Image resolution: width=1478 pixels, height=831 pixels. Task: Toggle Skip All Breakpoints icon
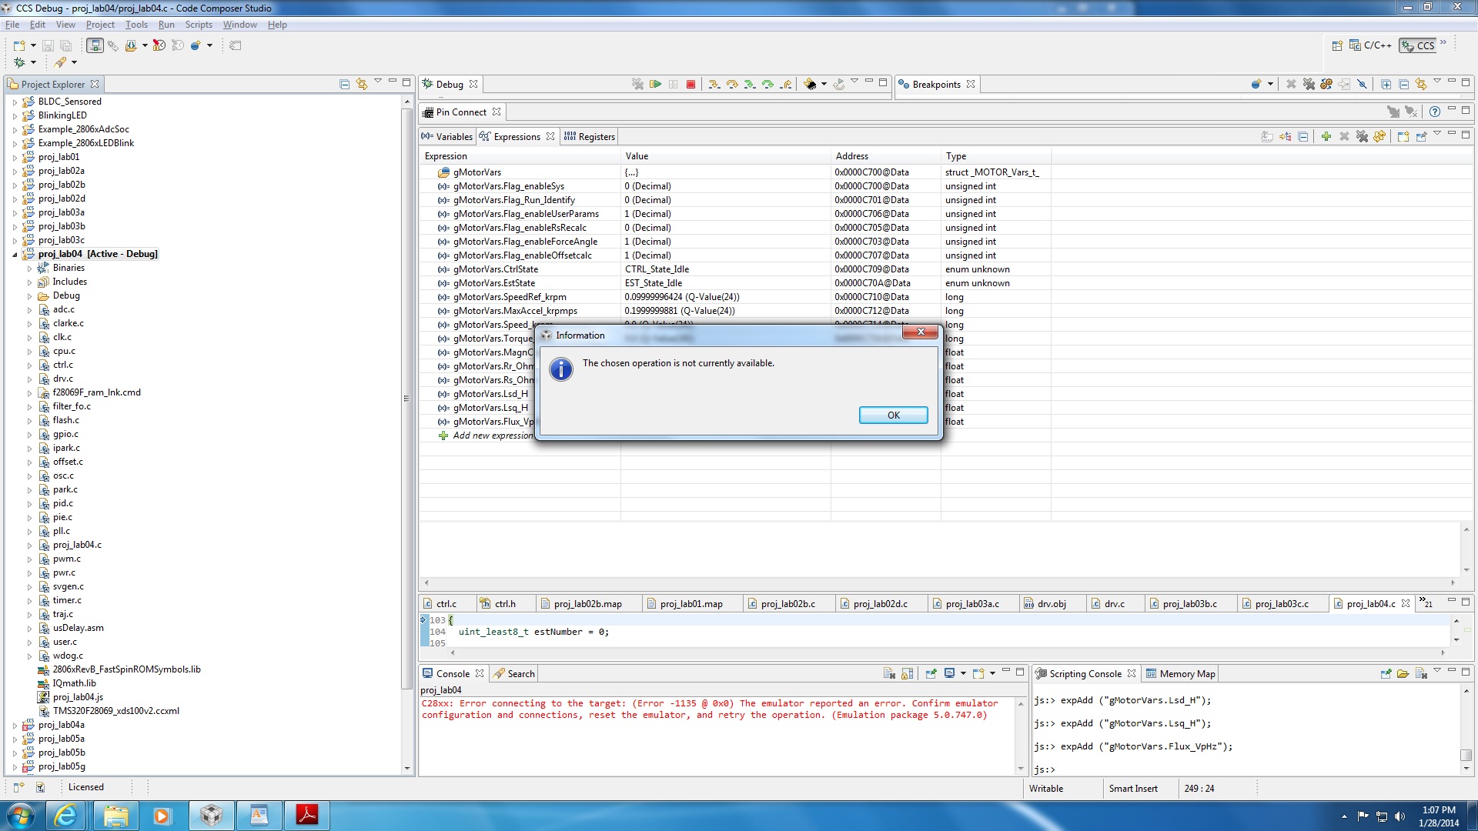click(x=1362, y=85)
